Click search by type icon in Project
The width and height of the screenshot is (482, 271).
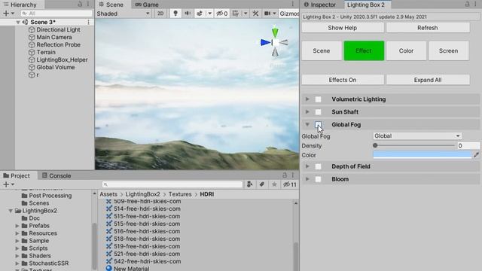tap(249, 184)
